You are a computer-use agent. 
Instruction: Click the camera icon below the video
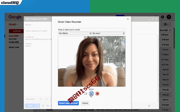click(85, 94)
